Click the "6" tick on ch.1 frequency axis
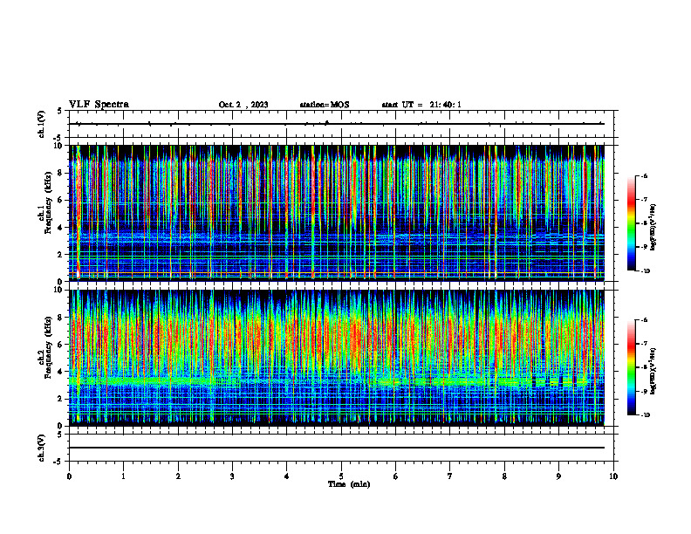 pyautogui.click(x=62, y=201)
